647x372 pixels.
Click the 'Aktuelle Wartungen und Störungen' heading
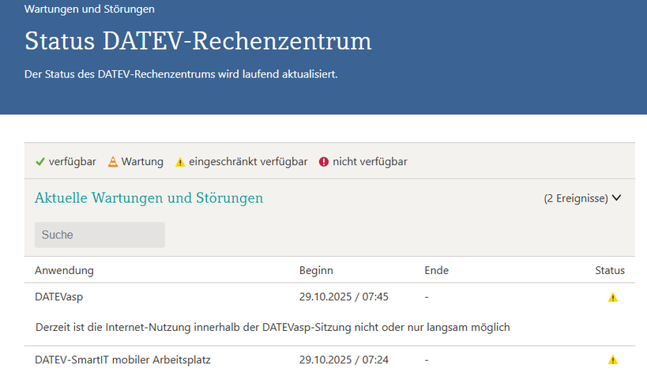149,198
